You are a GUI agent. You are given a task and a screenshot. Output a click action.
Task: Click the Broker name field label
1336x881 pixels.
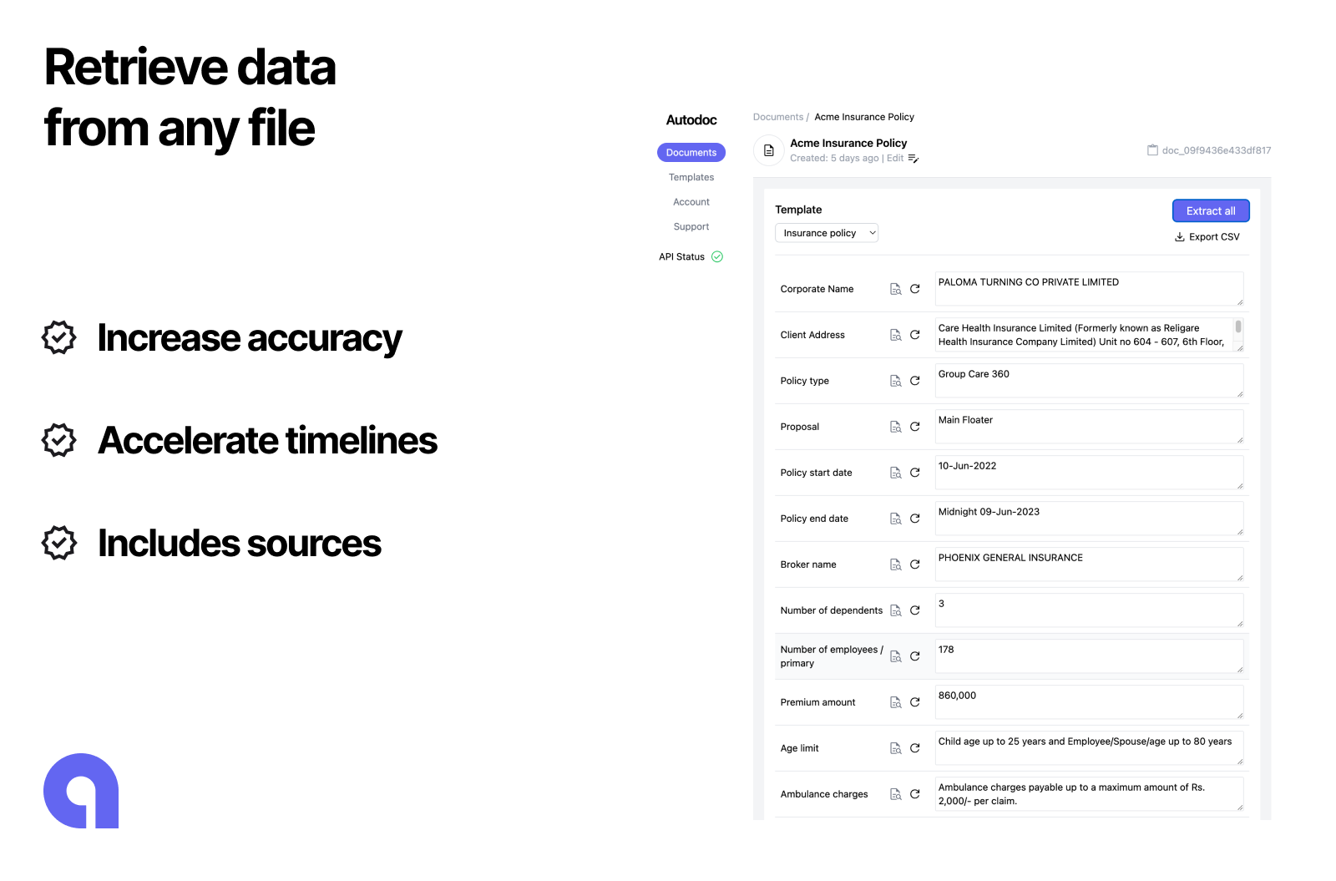pyautogui.click(x=808, y=565)
